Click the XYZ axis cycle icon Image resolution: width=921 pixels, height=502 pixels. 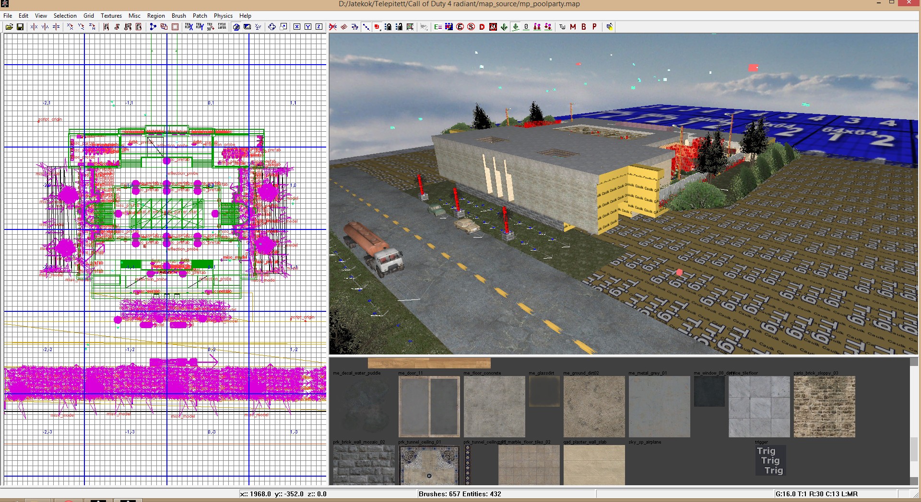258,27
